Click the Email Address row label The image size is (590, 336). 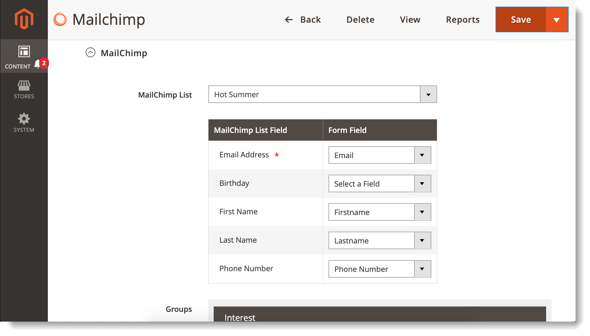pos(244,155)
